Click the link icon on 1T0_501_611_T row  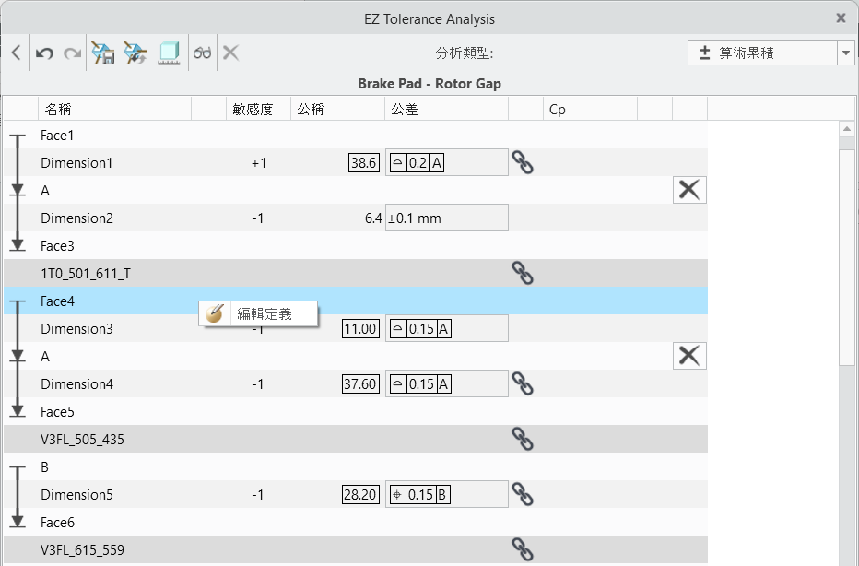[523, 273]
